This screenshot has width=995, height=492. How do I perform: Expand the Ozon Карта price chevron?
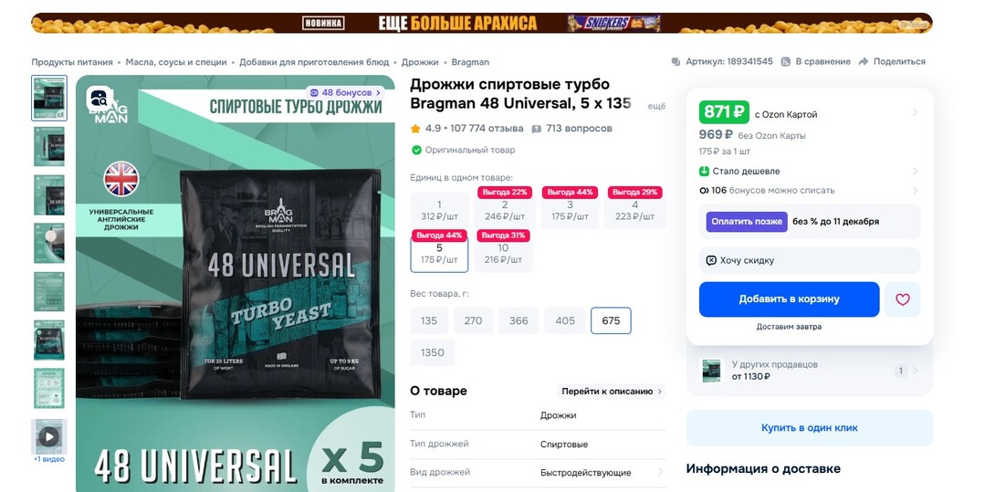pos(915,112)
